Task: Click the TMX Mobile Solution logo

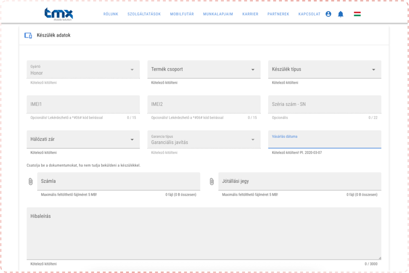Action: 58,14
